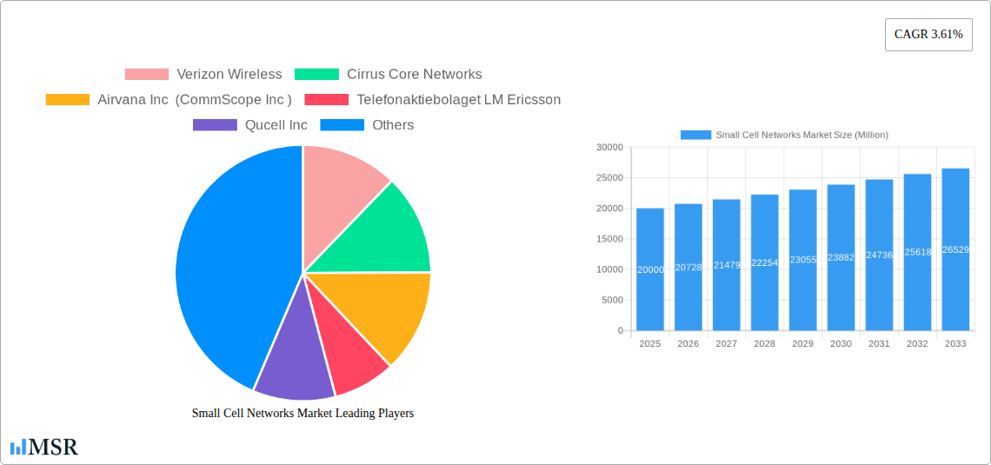Click the Others legend label
This screenshot has height=465, width=991.
click(x=393, y=125)
